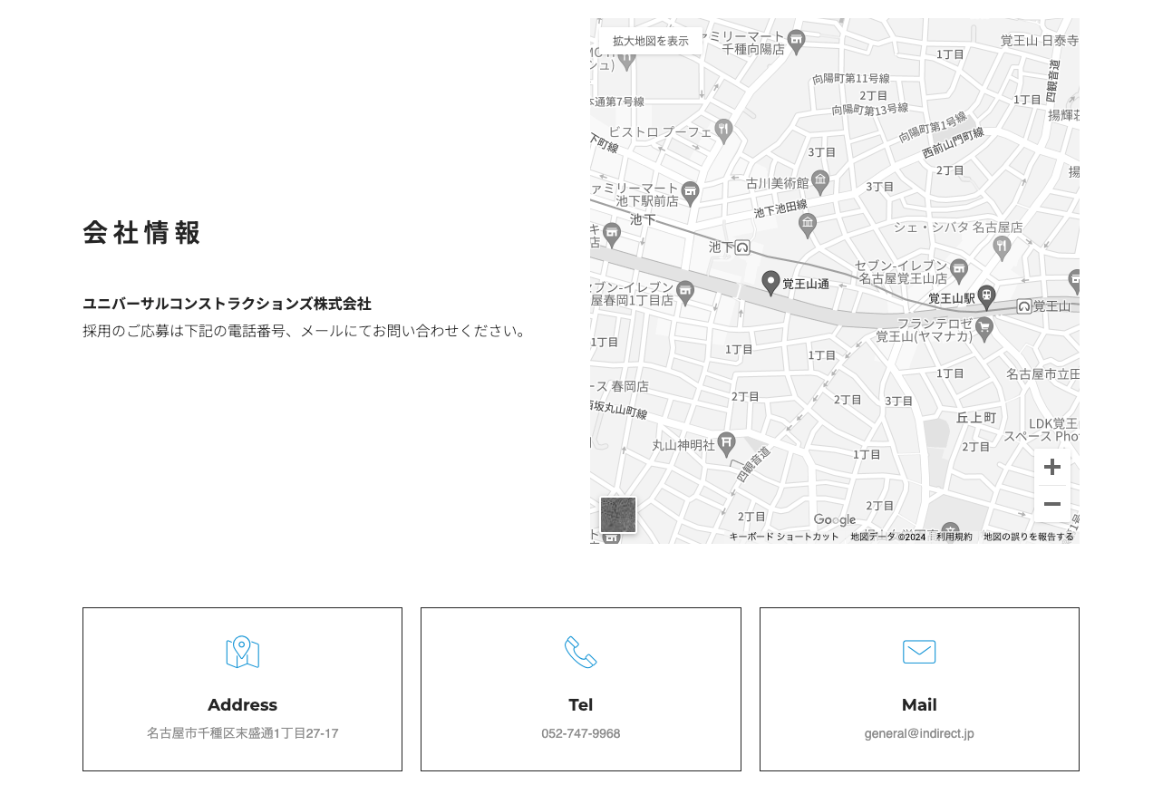Zoom out the map with minus button
This screenshot has width=1153, height=804.
click(x=1051, y=504)
